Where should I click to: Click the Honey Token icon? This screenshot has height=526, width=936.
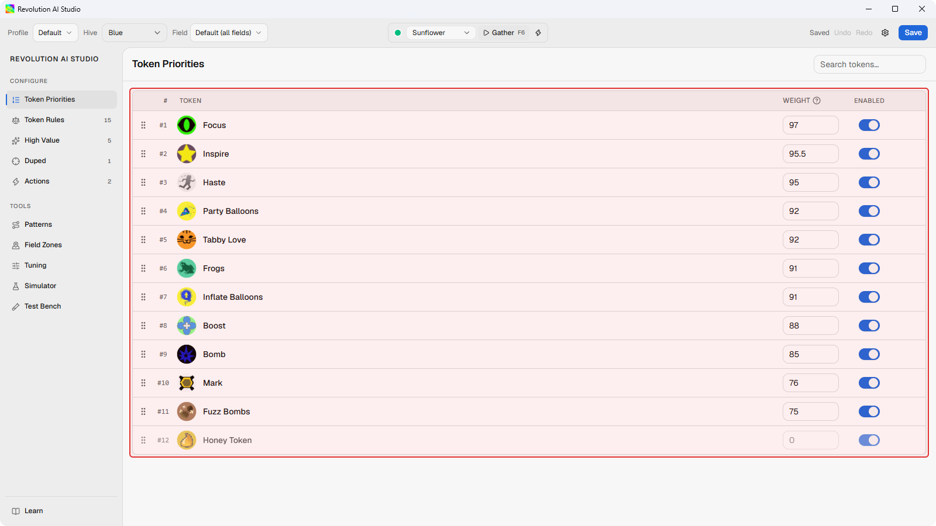(187, 440)
